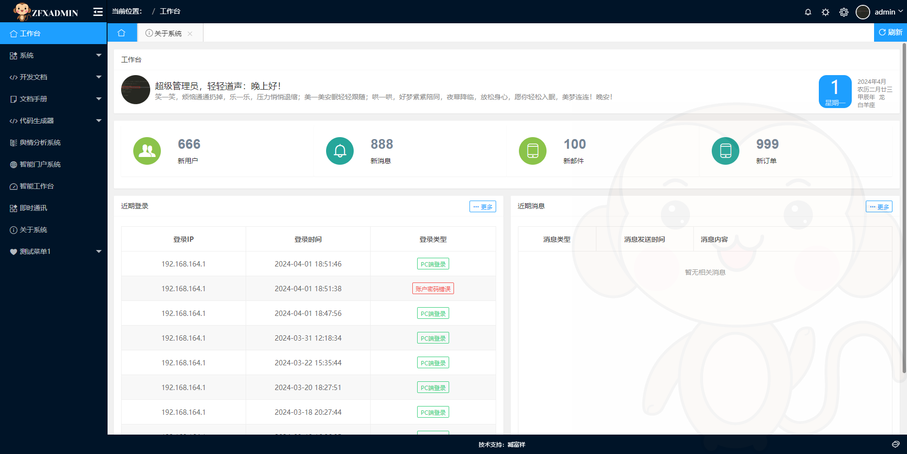Click the vertical page scrollbar

click(904, 208)
